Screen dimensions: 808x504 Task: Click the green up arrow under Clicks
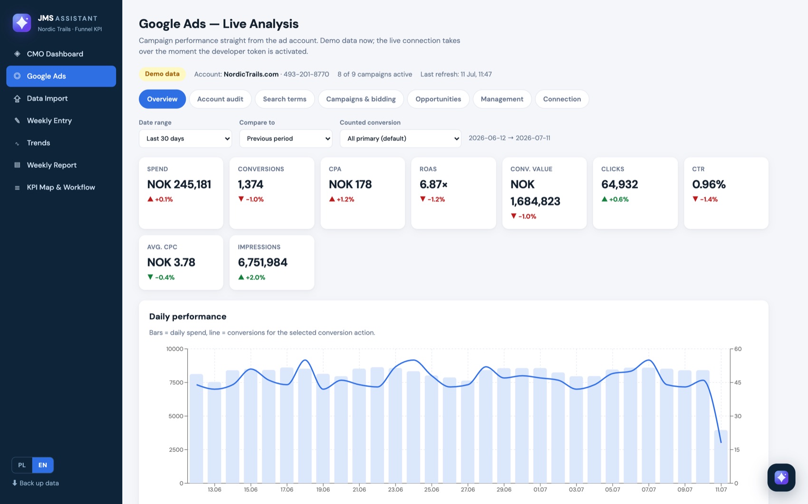[605, 199]
